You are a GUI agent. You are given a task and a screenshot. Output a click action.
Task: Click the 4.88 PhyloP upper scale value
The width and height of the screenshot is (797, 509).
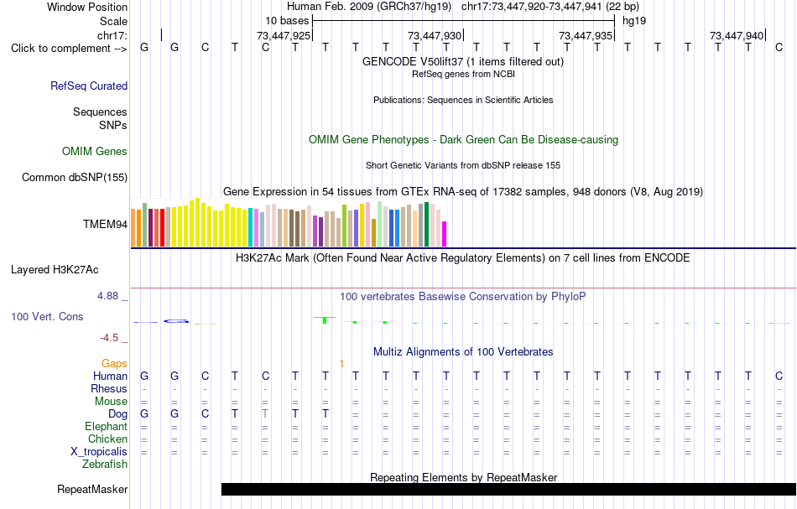pos(107,296)
